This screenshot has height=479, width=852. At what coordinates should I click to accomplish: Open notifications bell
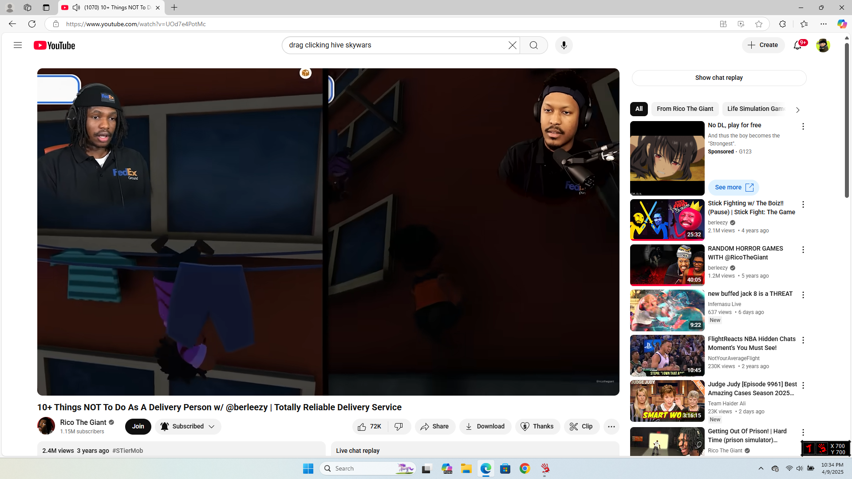coord(798,45)
